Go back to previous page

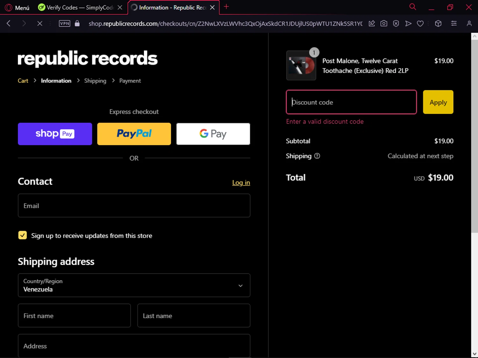coord(9,23)
